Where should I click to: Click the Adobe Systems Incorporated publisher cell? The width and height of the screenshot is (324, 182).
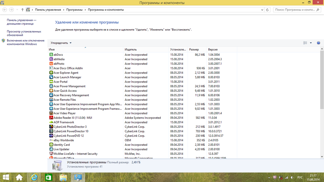(143, 118)
